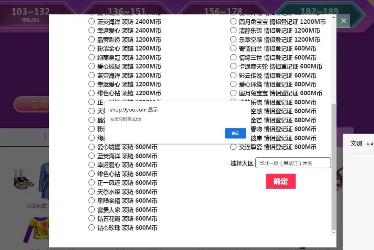Choose 幸运爱心 项链 2400M币 option
Image resolution: width=374 pixels, height=250 pixels.
(91, 30)
